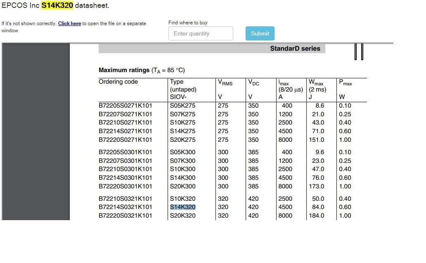Click the Wmax value 151.0
Viewport: 426px width, 263px height.
click(317, 140)
